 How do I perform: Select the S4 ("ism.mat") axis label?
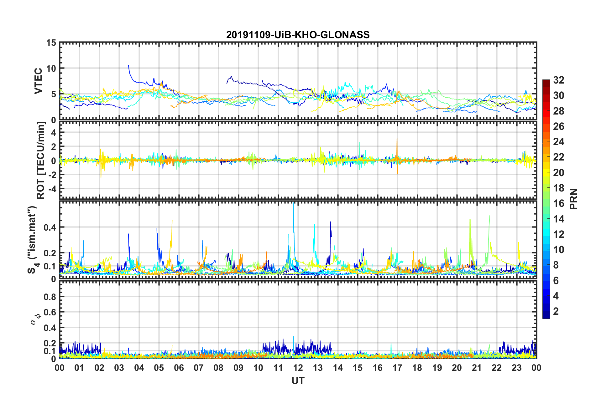[33, 240]
